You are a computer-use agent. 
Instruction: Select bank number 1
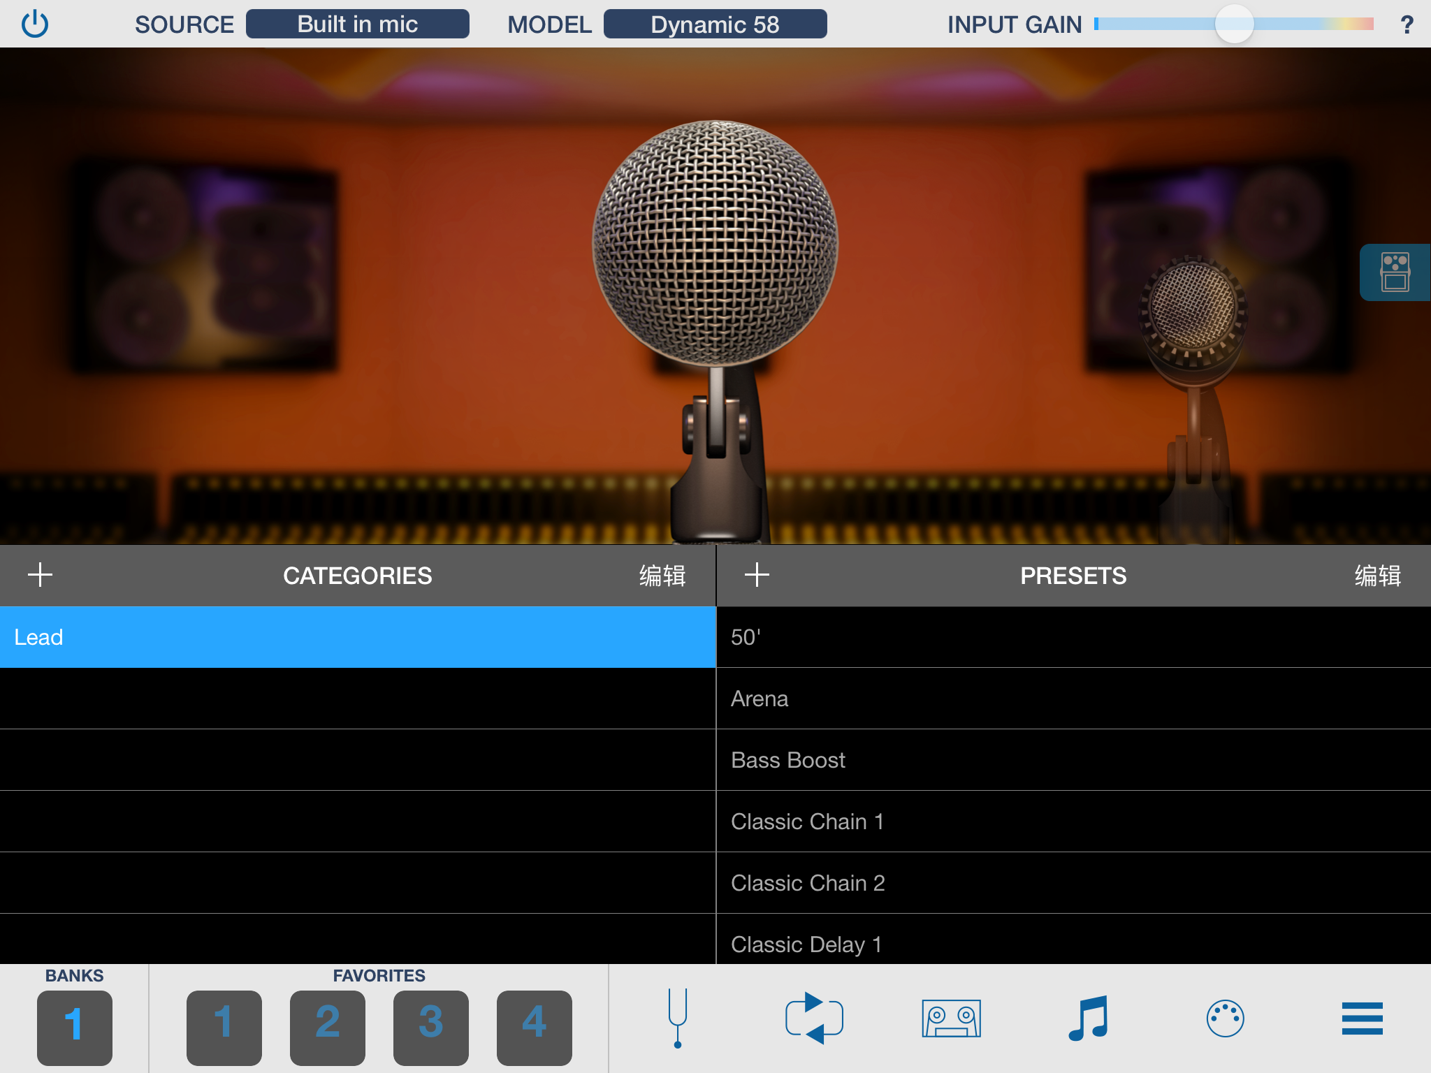(75, 1027)
